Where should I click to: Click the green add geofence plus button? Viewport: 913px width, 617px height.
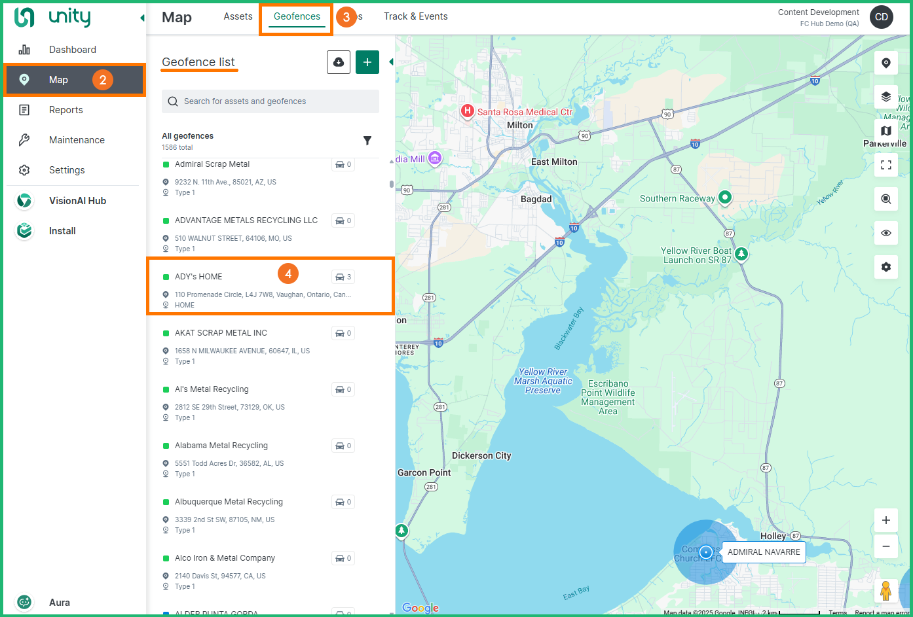(x=367, y=62)
